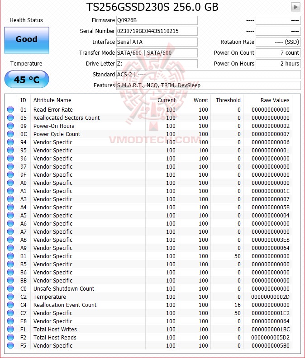Select the Interface field Serial ATA

click(157, 42)
